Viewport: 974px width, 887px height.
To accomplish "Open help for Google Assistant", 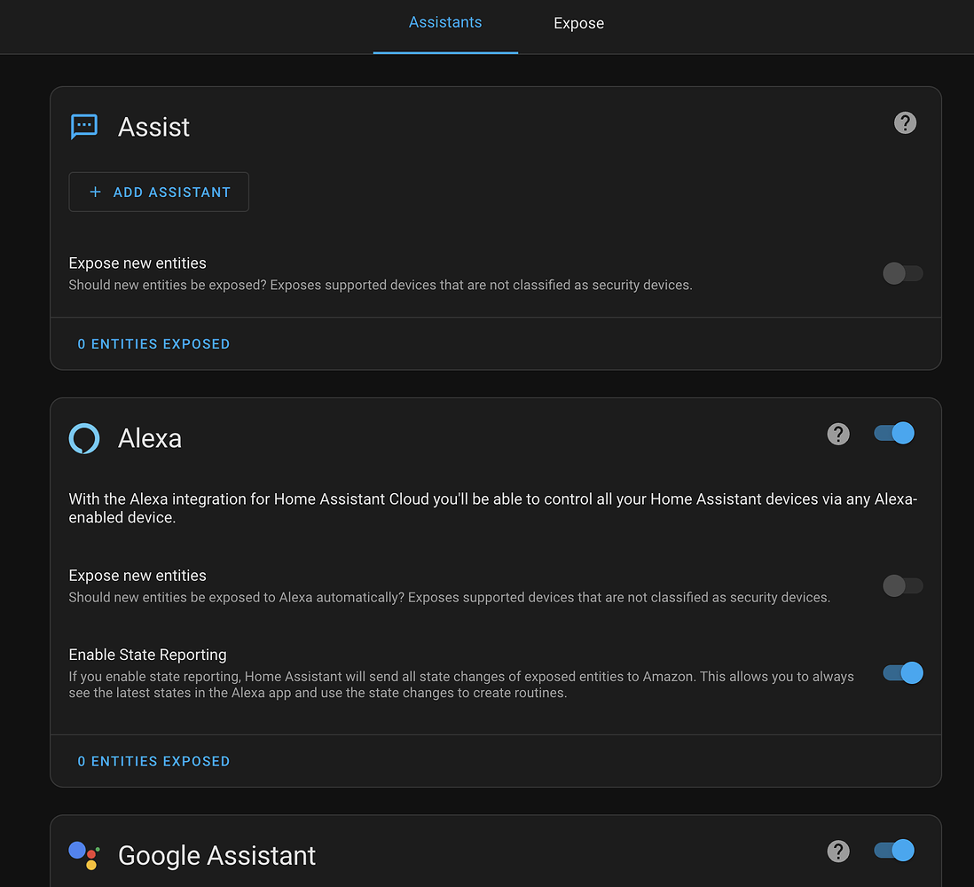I will click(x=838, y=851).
